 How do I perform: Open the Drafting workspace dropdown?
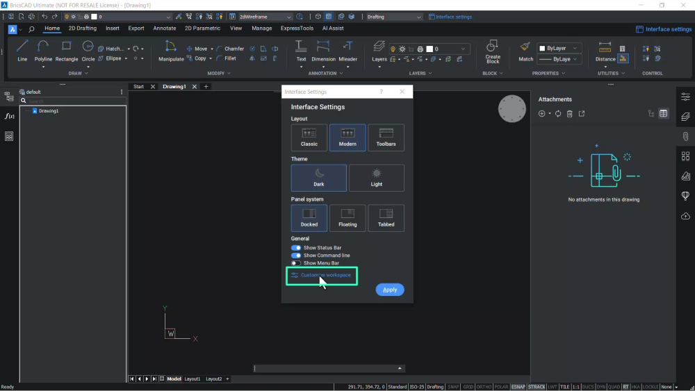point(393,17)
